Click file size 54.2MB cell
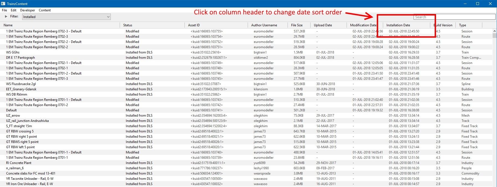This screenshot has height=187, width=497. [x=299, y=163]
